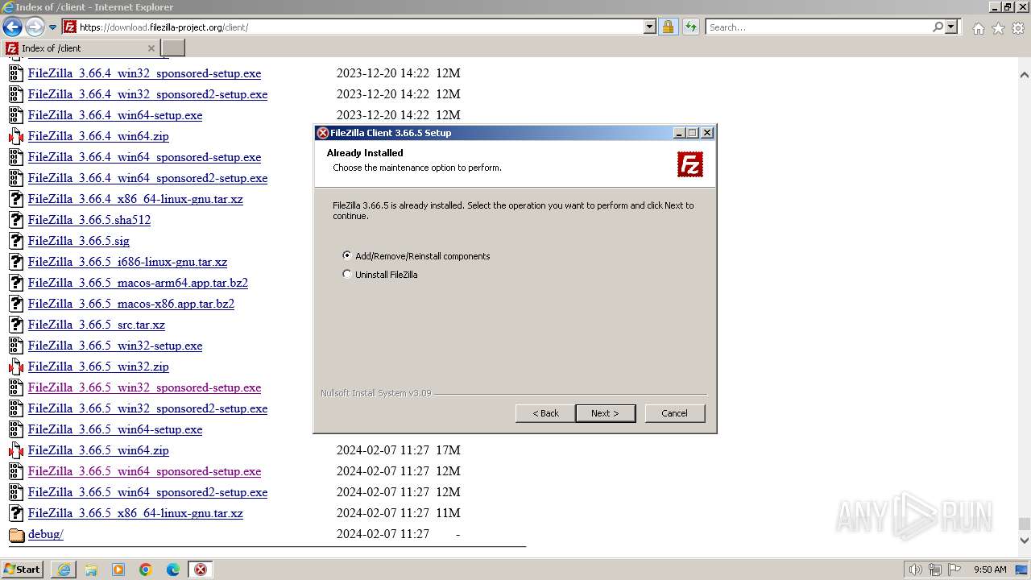Expand the address bar autocomplete dropdown
The width and height of the screenshot is (1031, 580).
coord(650,27)
